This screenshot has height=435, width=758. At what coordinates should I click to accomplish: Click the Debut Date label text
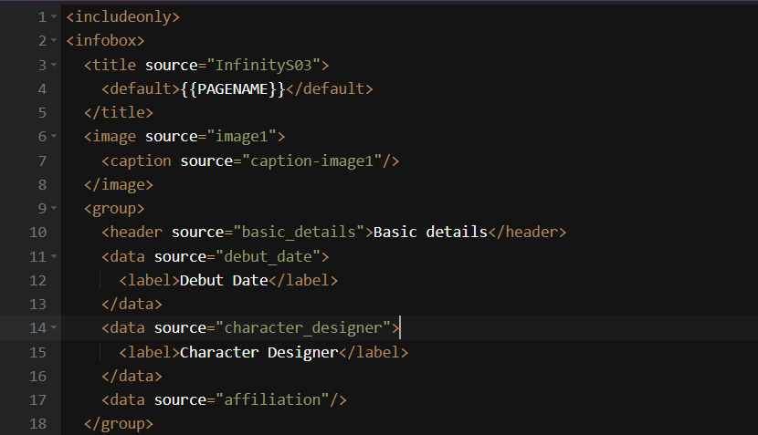224,281
